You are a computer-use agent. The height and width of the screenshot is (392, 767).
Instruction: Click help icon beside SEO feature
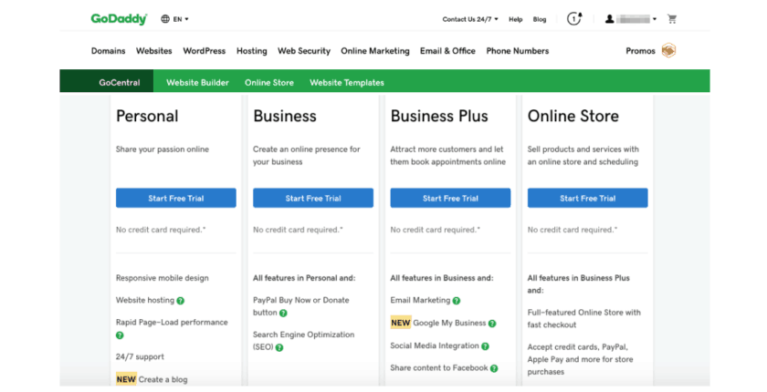coord(279,347)
